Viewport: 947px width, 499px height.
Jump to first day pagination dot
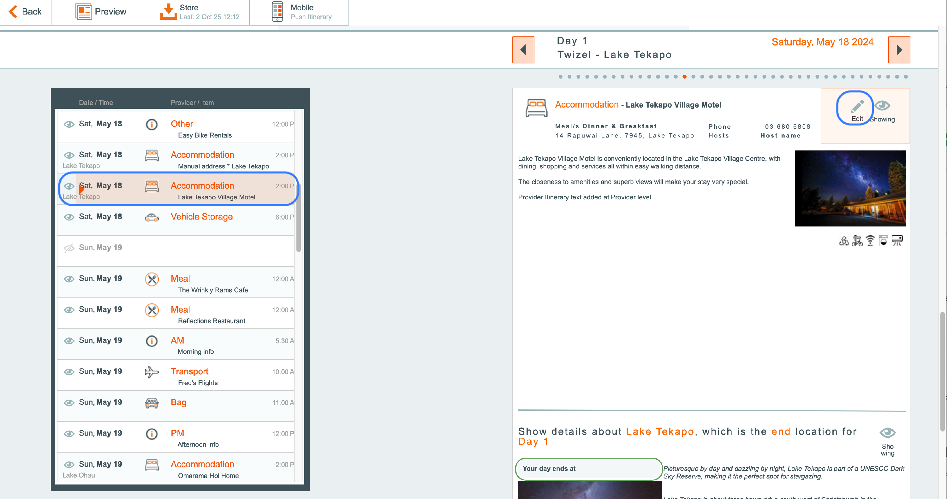click(560, 77)
